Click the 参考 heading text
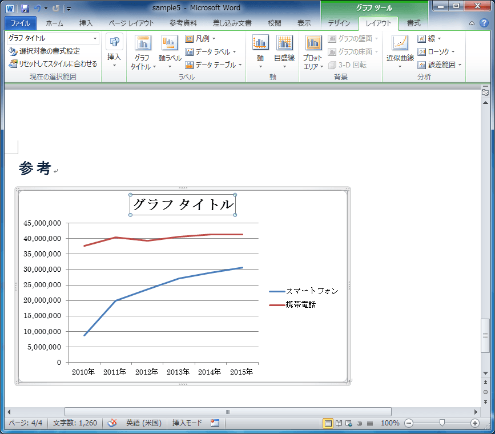The width and height of the screenshot is (495, 434). [x=35, y=168]
